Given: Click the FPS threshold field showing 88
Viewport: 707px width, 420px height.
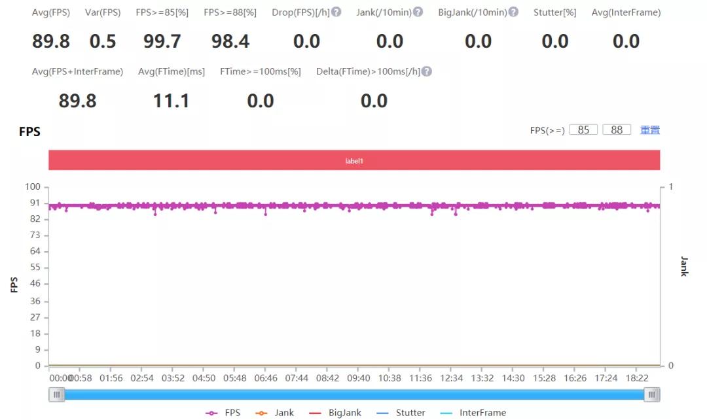Looking at the screenshot, I should coord(617,130).
